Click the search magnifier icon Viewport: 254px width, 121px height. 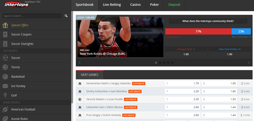[x=66, y=16]
